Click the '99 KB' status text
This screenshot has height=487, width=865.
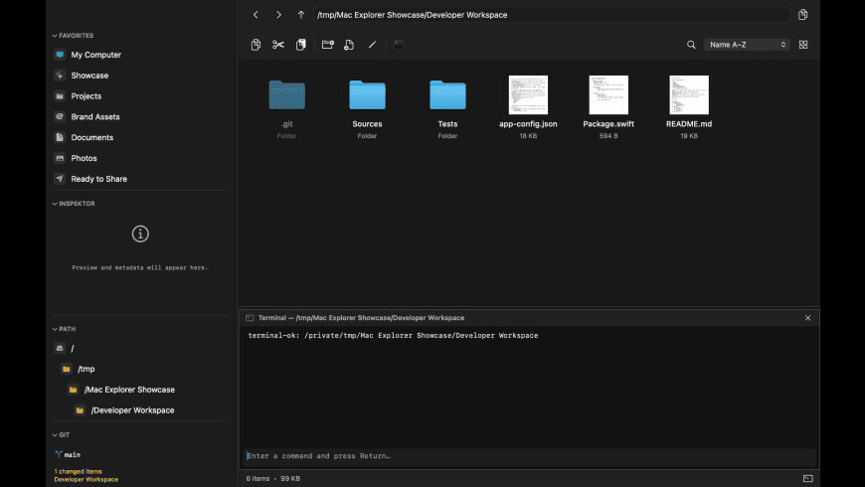click(290, 479)
